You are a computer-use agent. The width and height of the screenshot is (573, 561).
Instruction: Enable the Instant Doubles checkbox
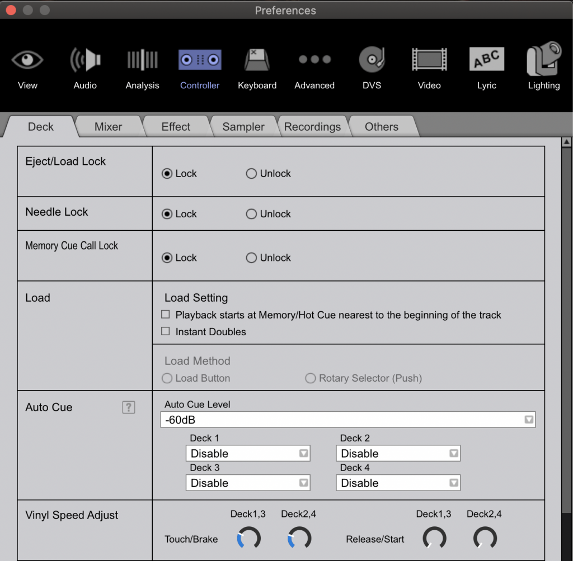[x=166, y=331]
